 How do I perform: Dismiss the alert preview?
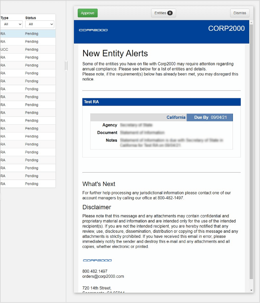tap(240, 13)
